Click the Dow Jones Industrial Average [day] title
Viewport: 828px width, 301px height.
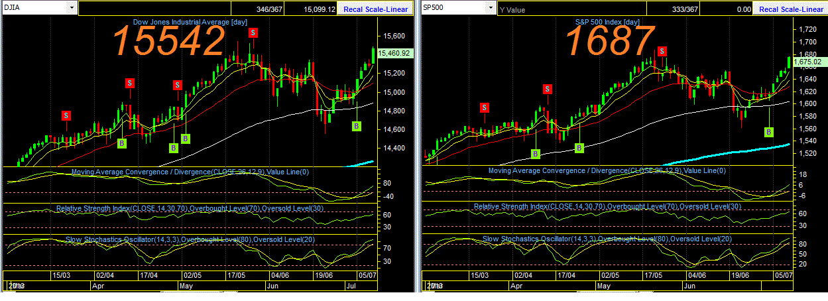(190, 22)
